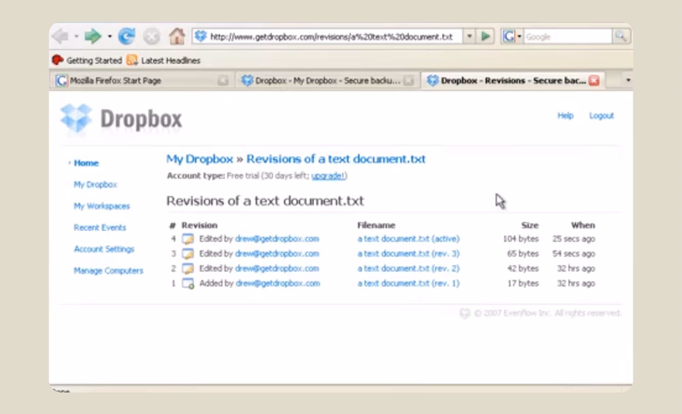Viewport: 682px width, 414px height.
Task: Expand the address bar URL dropdown
Action: point(469,36)
